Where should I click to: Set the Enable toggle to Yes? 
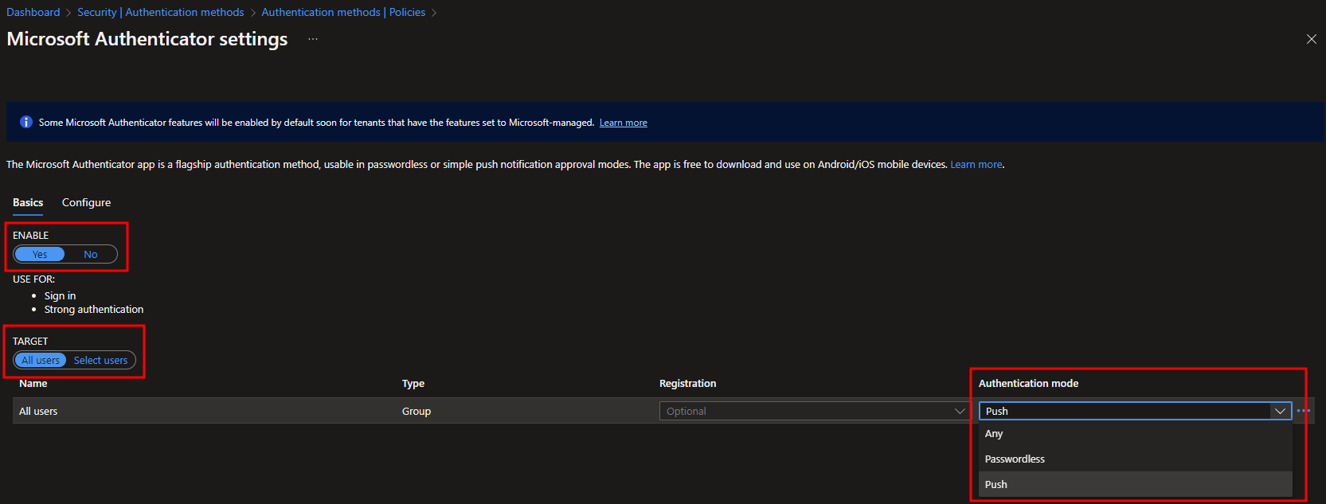(40, 254)
